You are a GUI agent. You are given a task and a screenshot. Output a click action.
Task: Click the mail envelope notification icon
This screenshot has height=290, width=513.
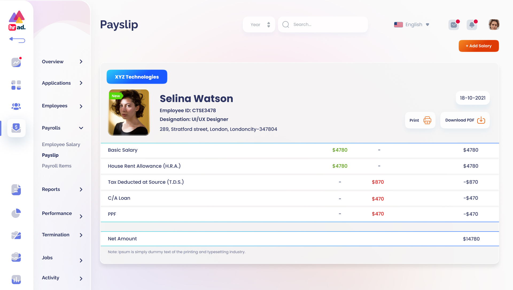pyautogui.click(x=453, y=25)
